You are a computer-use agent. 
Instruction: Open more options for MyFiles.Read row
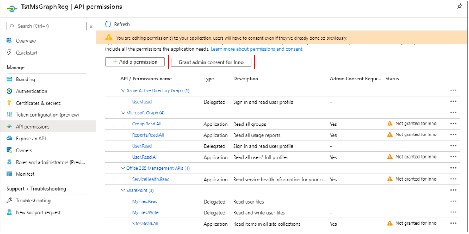click(x=453, y=201)
